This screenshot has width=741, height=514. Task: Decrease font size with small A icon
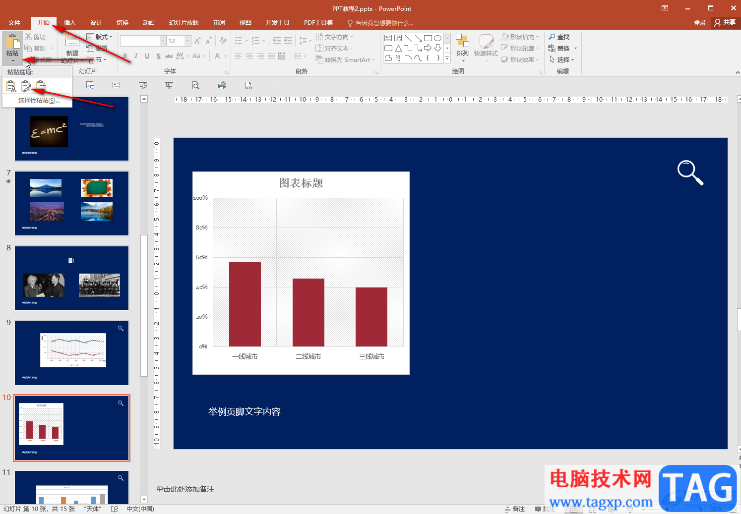[x=208, y=41]
